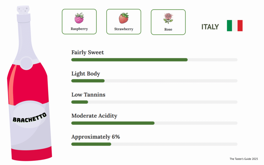Click the Light Body progress bar

[x=154, y=81]
